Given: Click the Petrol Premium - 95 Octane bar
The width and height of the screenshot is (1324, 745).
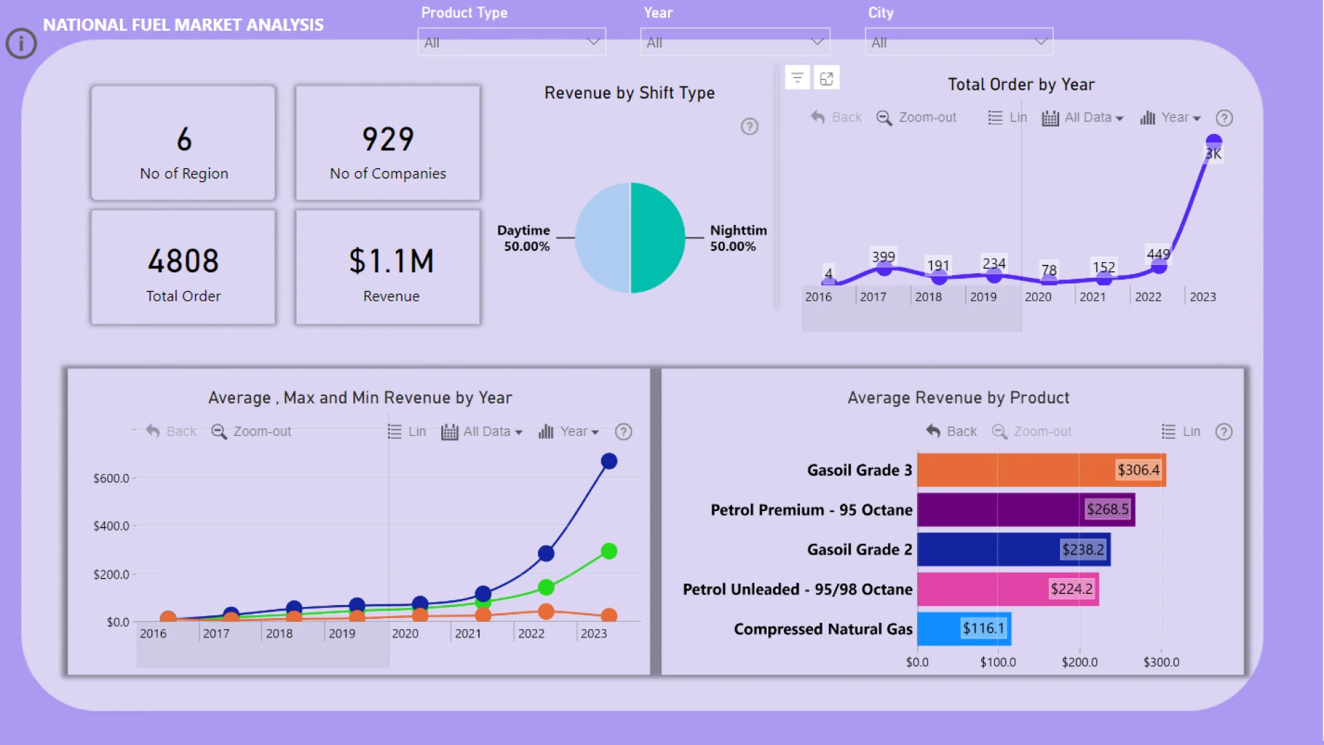Looking at the screenshot, I should (x=1026, y=510).
